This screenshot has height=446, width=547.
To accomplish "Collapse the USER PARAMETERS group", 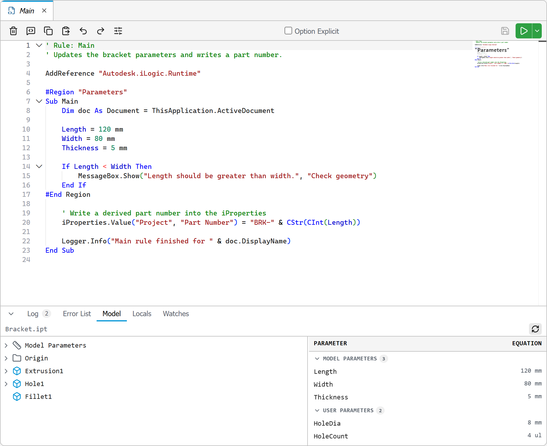I will (x=317, y=410).
